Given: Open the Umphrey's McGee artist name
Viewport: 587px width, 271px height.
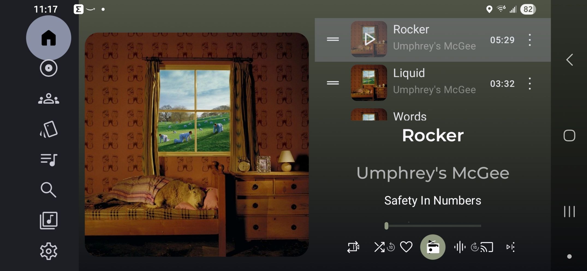Looking at the screenshot, I should 433,173.
